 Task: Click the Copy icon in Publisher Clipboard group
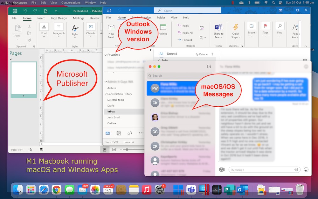click(29, 33)
